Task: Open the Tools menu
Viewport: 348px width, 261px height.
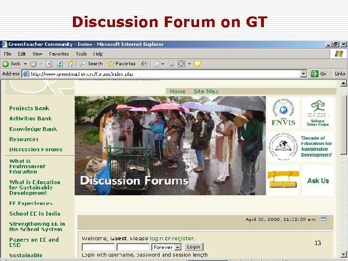Action: [x=81, y=54]
